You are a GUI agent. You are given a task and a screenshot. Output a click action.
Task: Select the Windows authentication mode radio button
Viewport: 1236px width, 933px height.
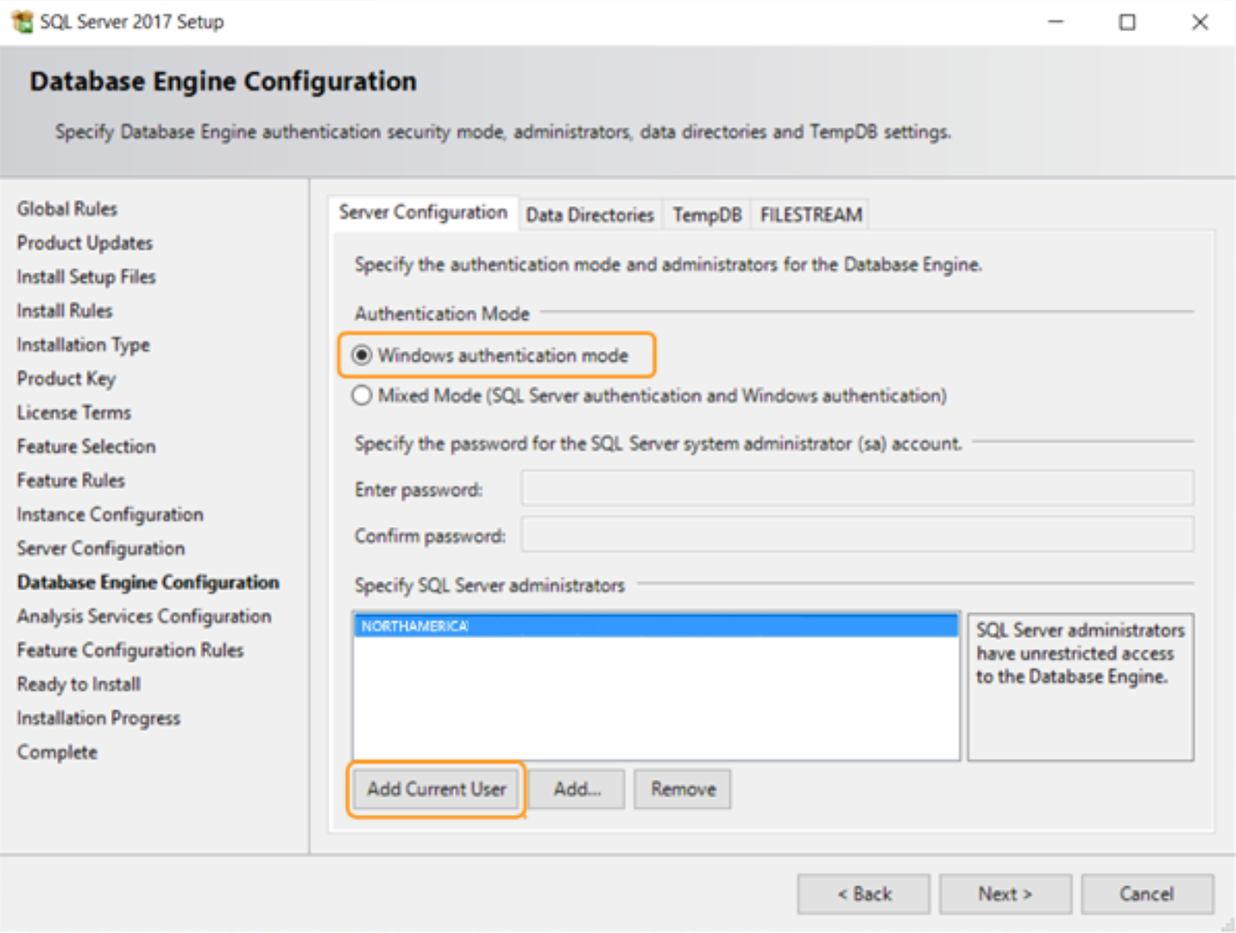coord(362,354)
